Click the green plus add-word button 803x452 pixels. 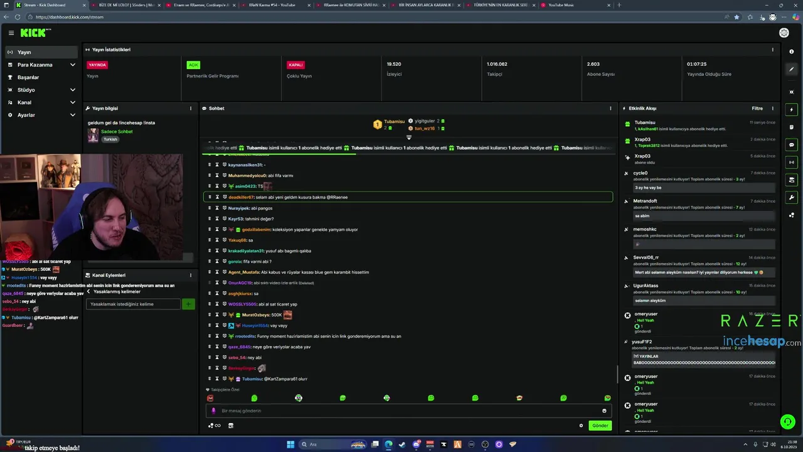[x=188, y=304]
